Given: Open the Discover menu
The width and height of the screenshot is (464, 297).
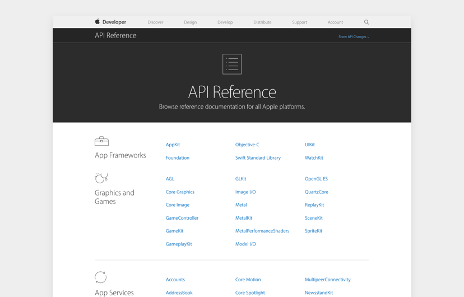Looking at the screenshot, I should pos(155,22).
